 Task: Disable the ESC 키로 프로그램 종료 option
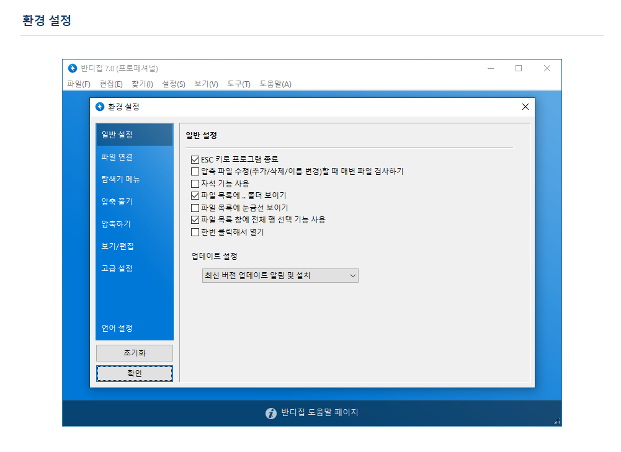click(195, 158)
